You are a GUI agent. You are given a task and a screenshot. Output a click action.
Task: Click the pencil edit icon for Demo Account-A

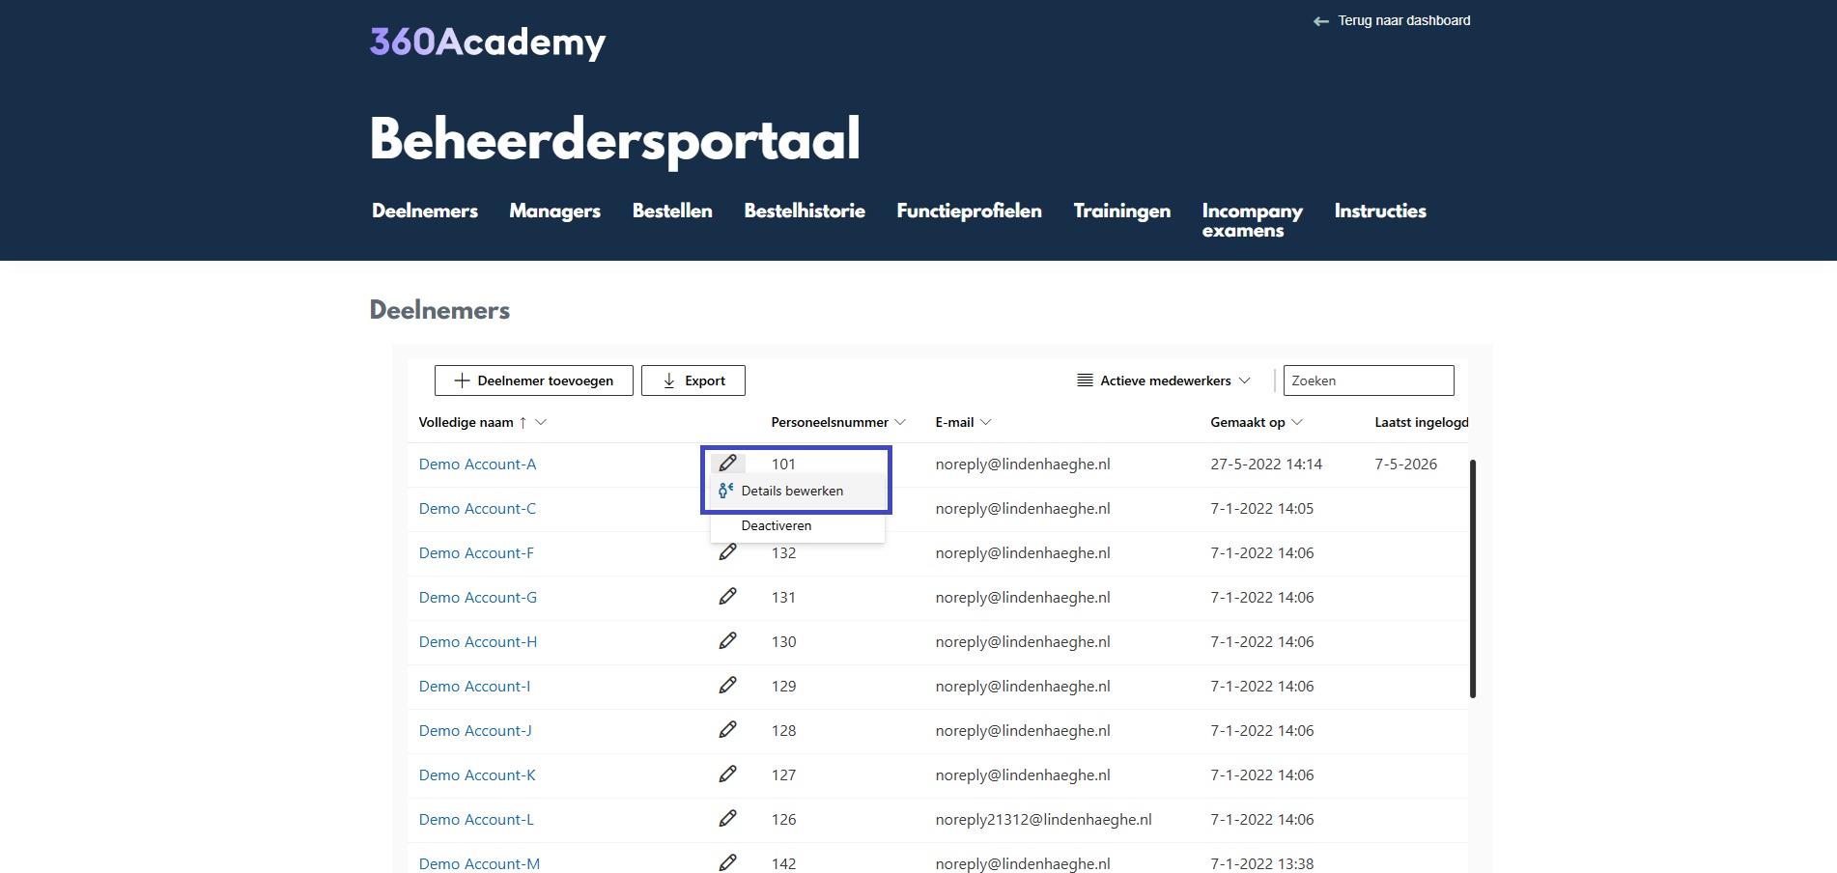click(728, 464)
